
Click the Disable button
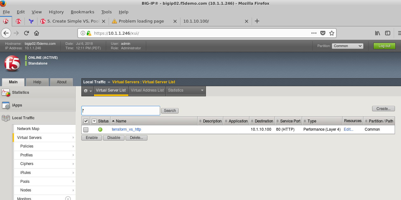(114, 138)
